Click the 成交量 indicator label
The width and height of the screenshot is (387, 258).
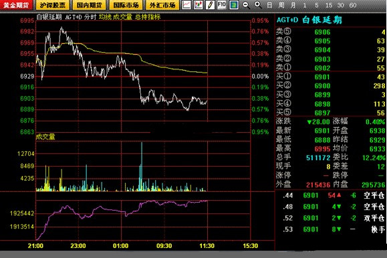(123, 17)
